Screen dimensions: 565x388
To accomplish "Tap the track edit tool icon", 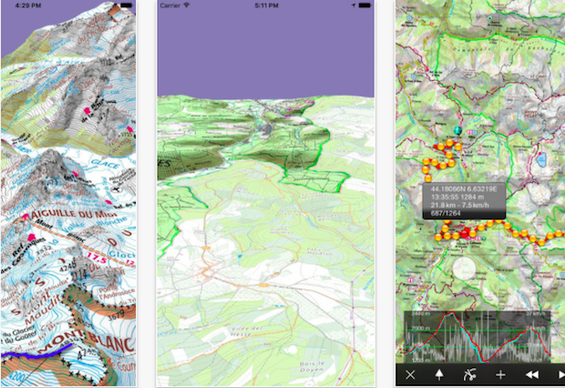I will [469, 374].
